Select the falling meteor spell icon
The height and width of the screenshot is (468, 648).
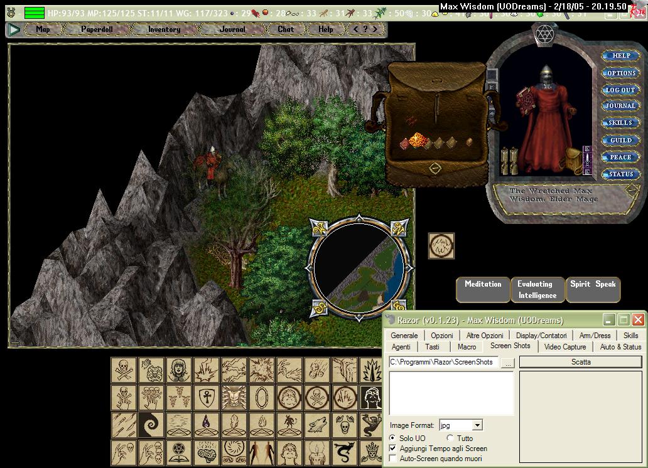(317, 370)
